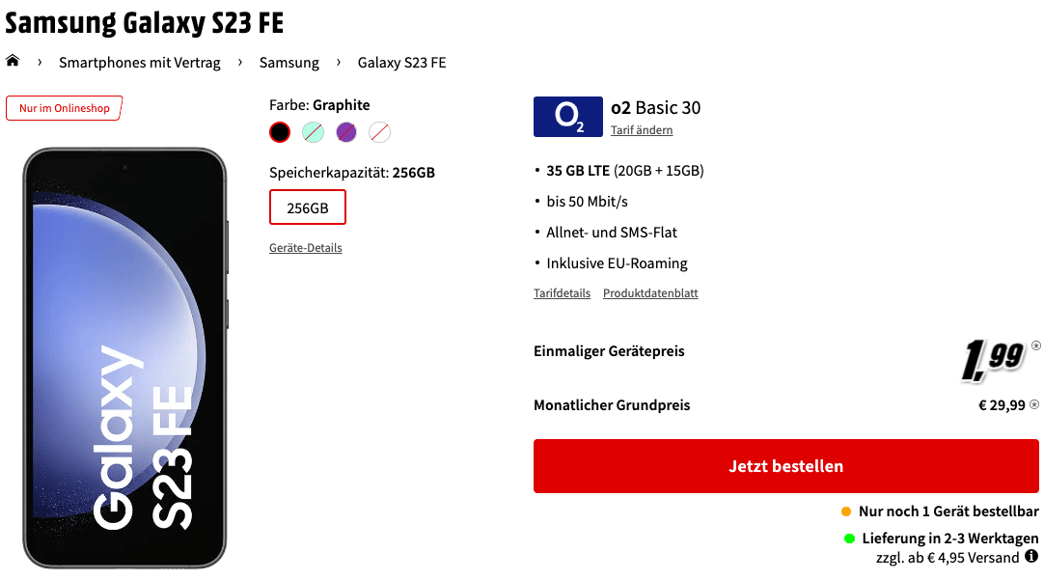The image size is (1044, 580).
Task: Click the o2 carrier logo
Action: (568, 117)
